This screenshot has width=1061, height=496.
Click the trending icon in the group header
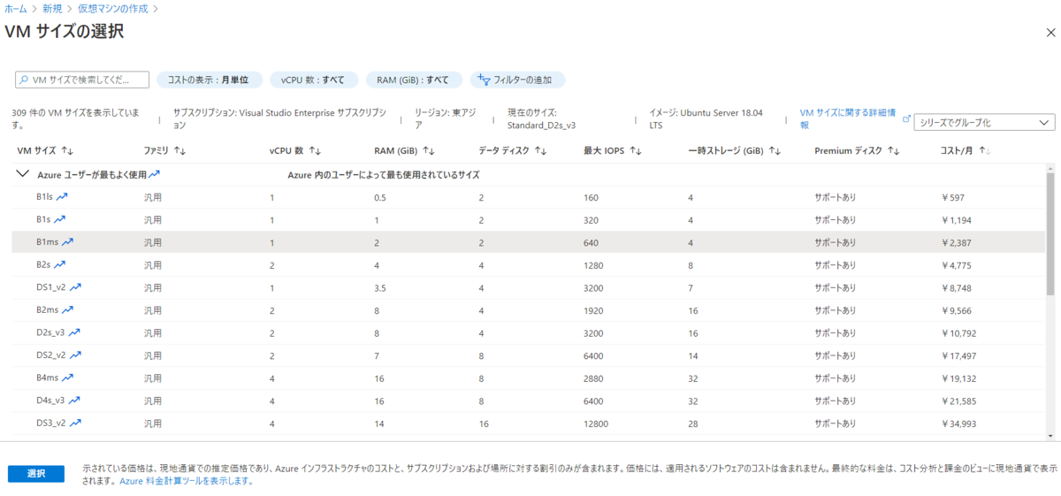[155, 174]
